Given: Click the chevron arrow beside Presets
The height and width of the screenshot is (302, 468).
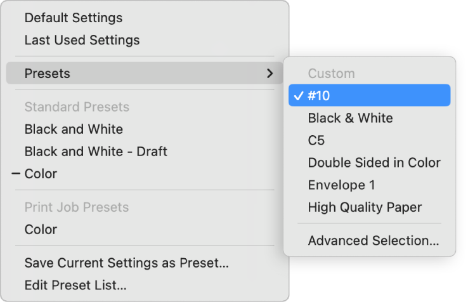Looking at the screenshot, I should click(270, 74).
